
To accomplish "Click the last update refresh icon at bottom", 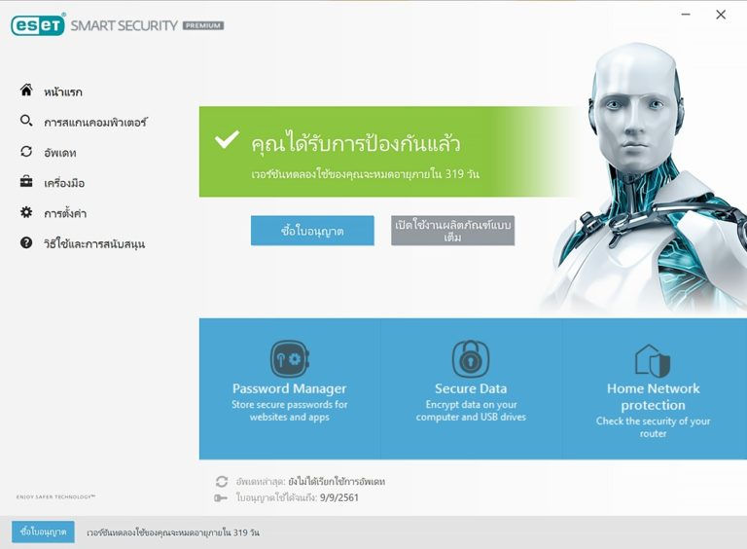I will 222,481.
